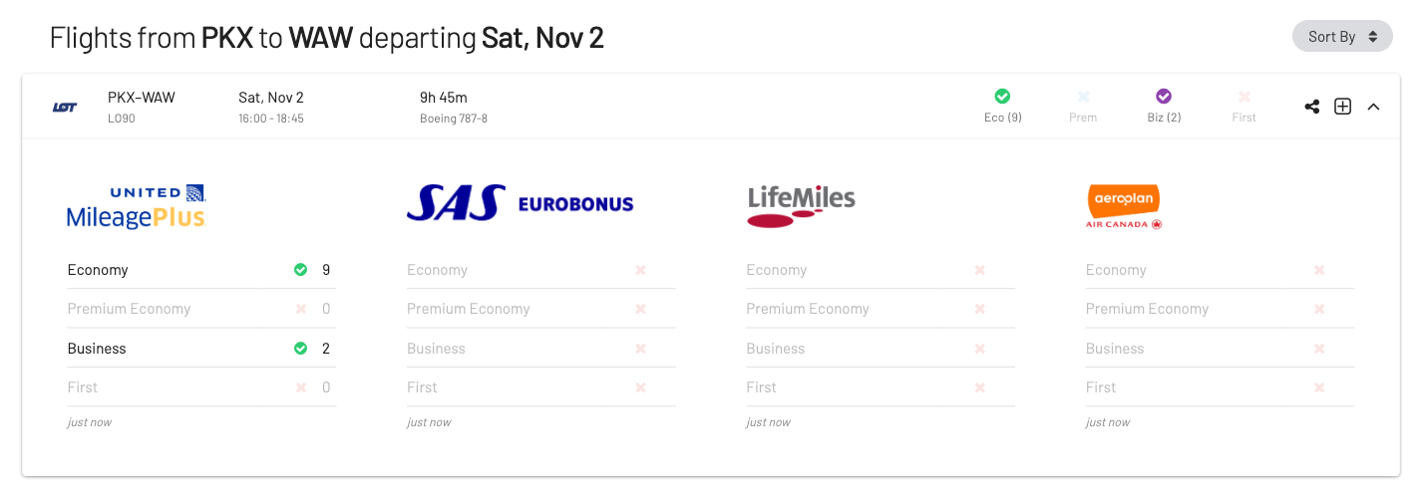Screen dimensions: 1424x502
Task: Click the green Eco availability check icon
Action: pyautogui.click(x=1002, y=97)
